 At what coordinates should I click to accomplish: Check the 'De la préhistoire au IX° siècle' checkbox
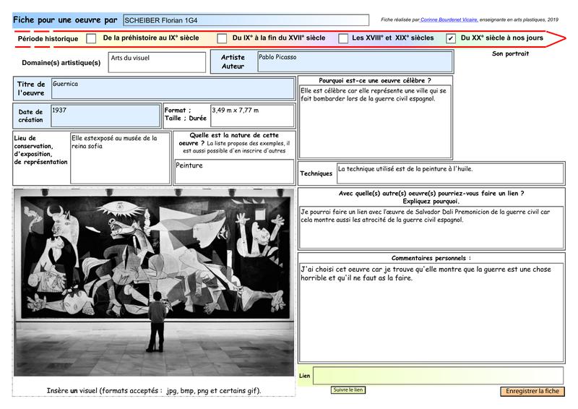(x=91, y=38)
